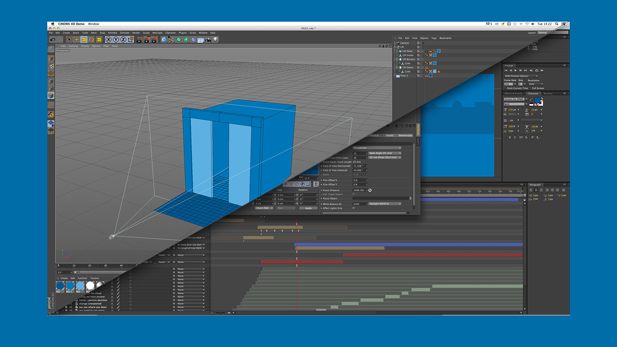Add a Cube primitive from the toolbar
This screenshot has height=347, width=617.
(164, 40)
